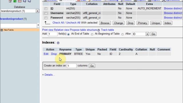Click the green log out icon
183x103 pixels.
(15, 1)
